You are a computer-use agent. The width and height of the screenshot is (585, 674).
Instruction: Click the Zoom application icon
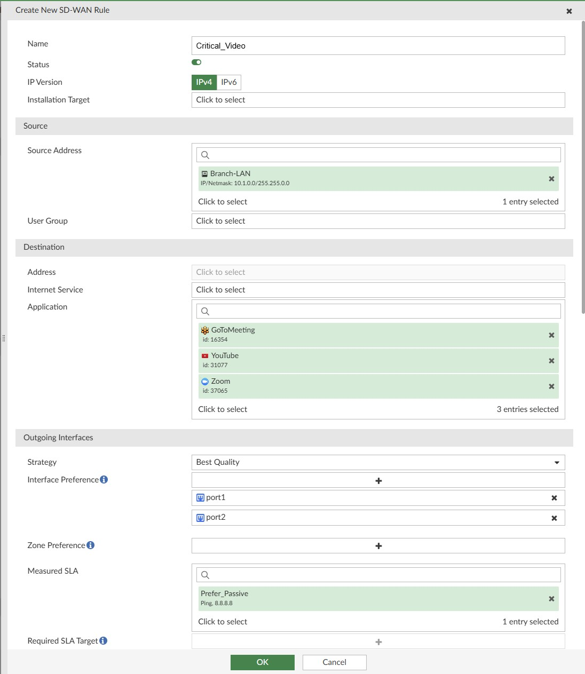pos(205,382)
